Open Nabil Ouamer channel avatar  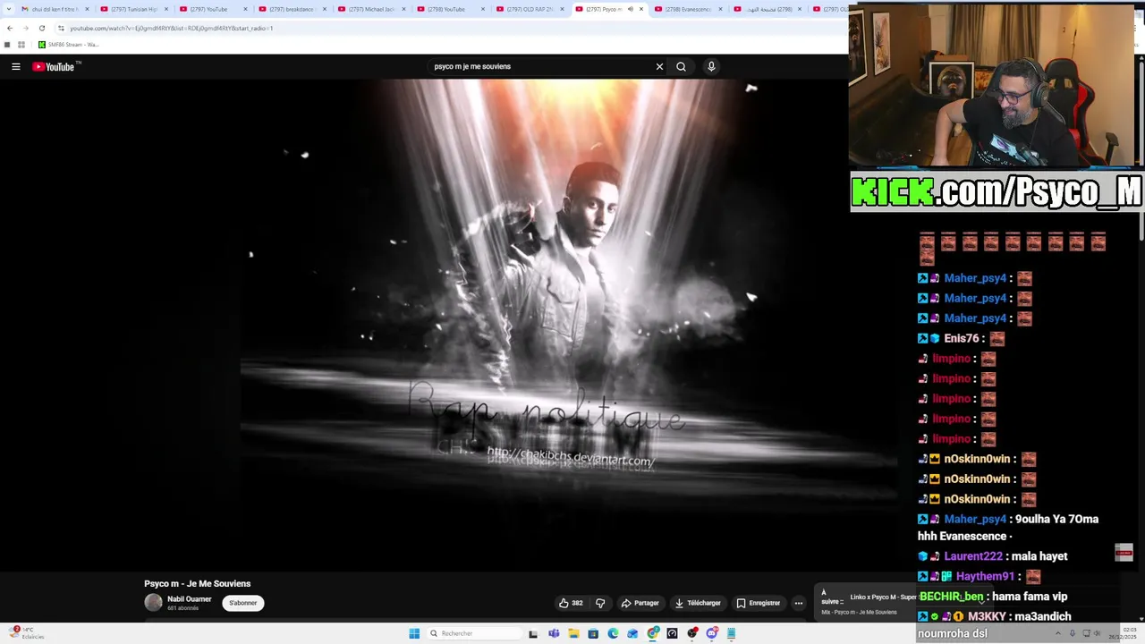(x=154, y=603)
